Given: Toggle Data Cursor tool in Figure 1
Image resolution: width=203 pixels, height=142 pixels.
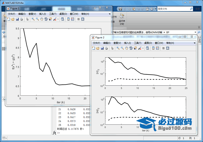Looking at the screenshot, I should [50, 19].
